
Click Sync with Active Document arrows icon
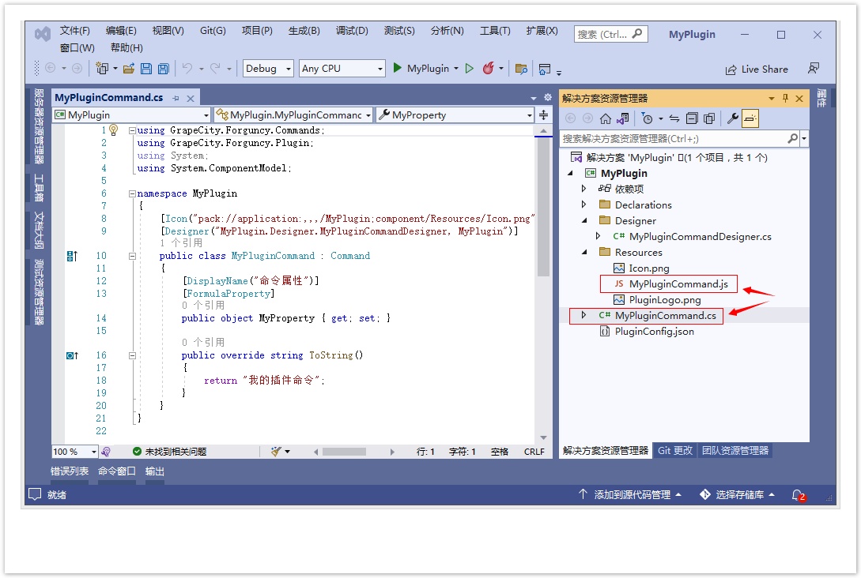tap(674, 118)
